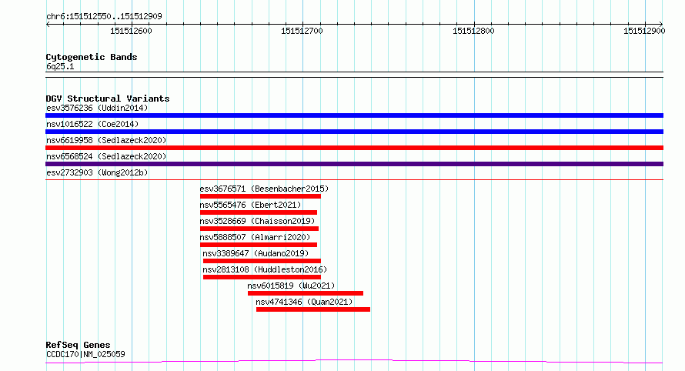
Task: Click the nsv5565476 (Ebert2021) red bar
Action: pyautogui.click(x=259, y=212)
